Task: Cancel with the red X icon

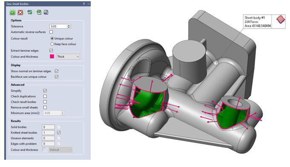Action: [20, 12]
